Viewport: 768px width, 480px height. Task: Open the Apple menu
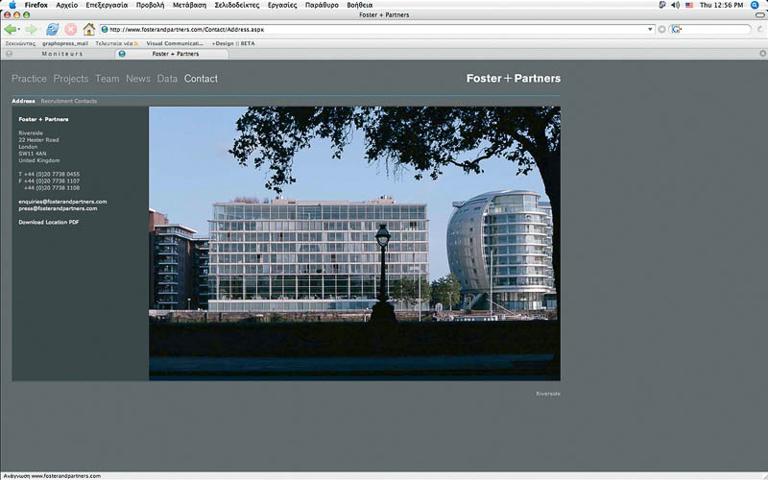(12, 5)
